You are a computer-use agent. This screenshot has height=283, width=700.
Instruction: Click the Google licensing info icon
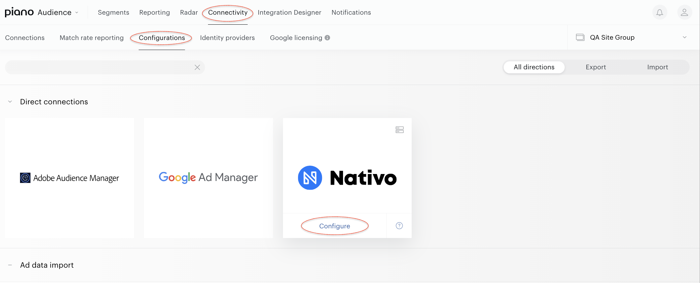(327, 38)
